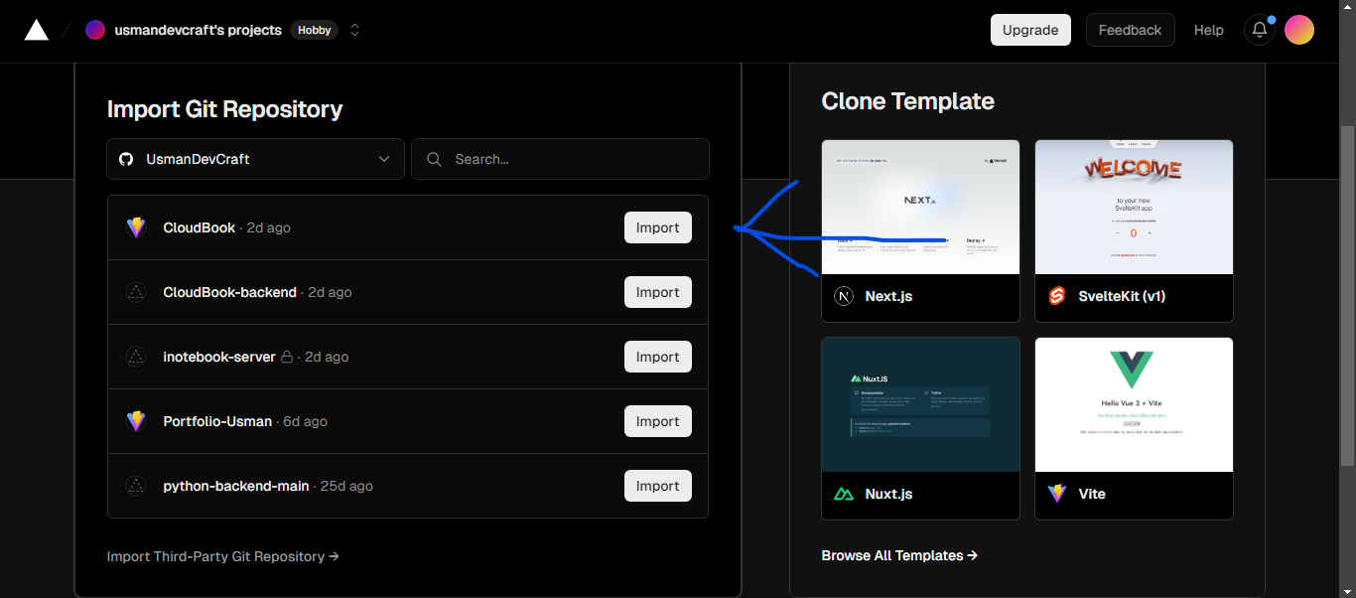Import the python-backend-main repository
Viewport: 1356px width, 598px height.
click(x=657, y=486)
